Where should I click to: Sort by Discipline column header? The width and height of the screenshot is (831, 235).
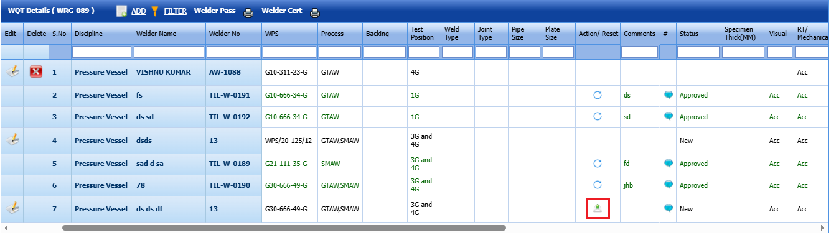click(x=88, y=34)
